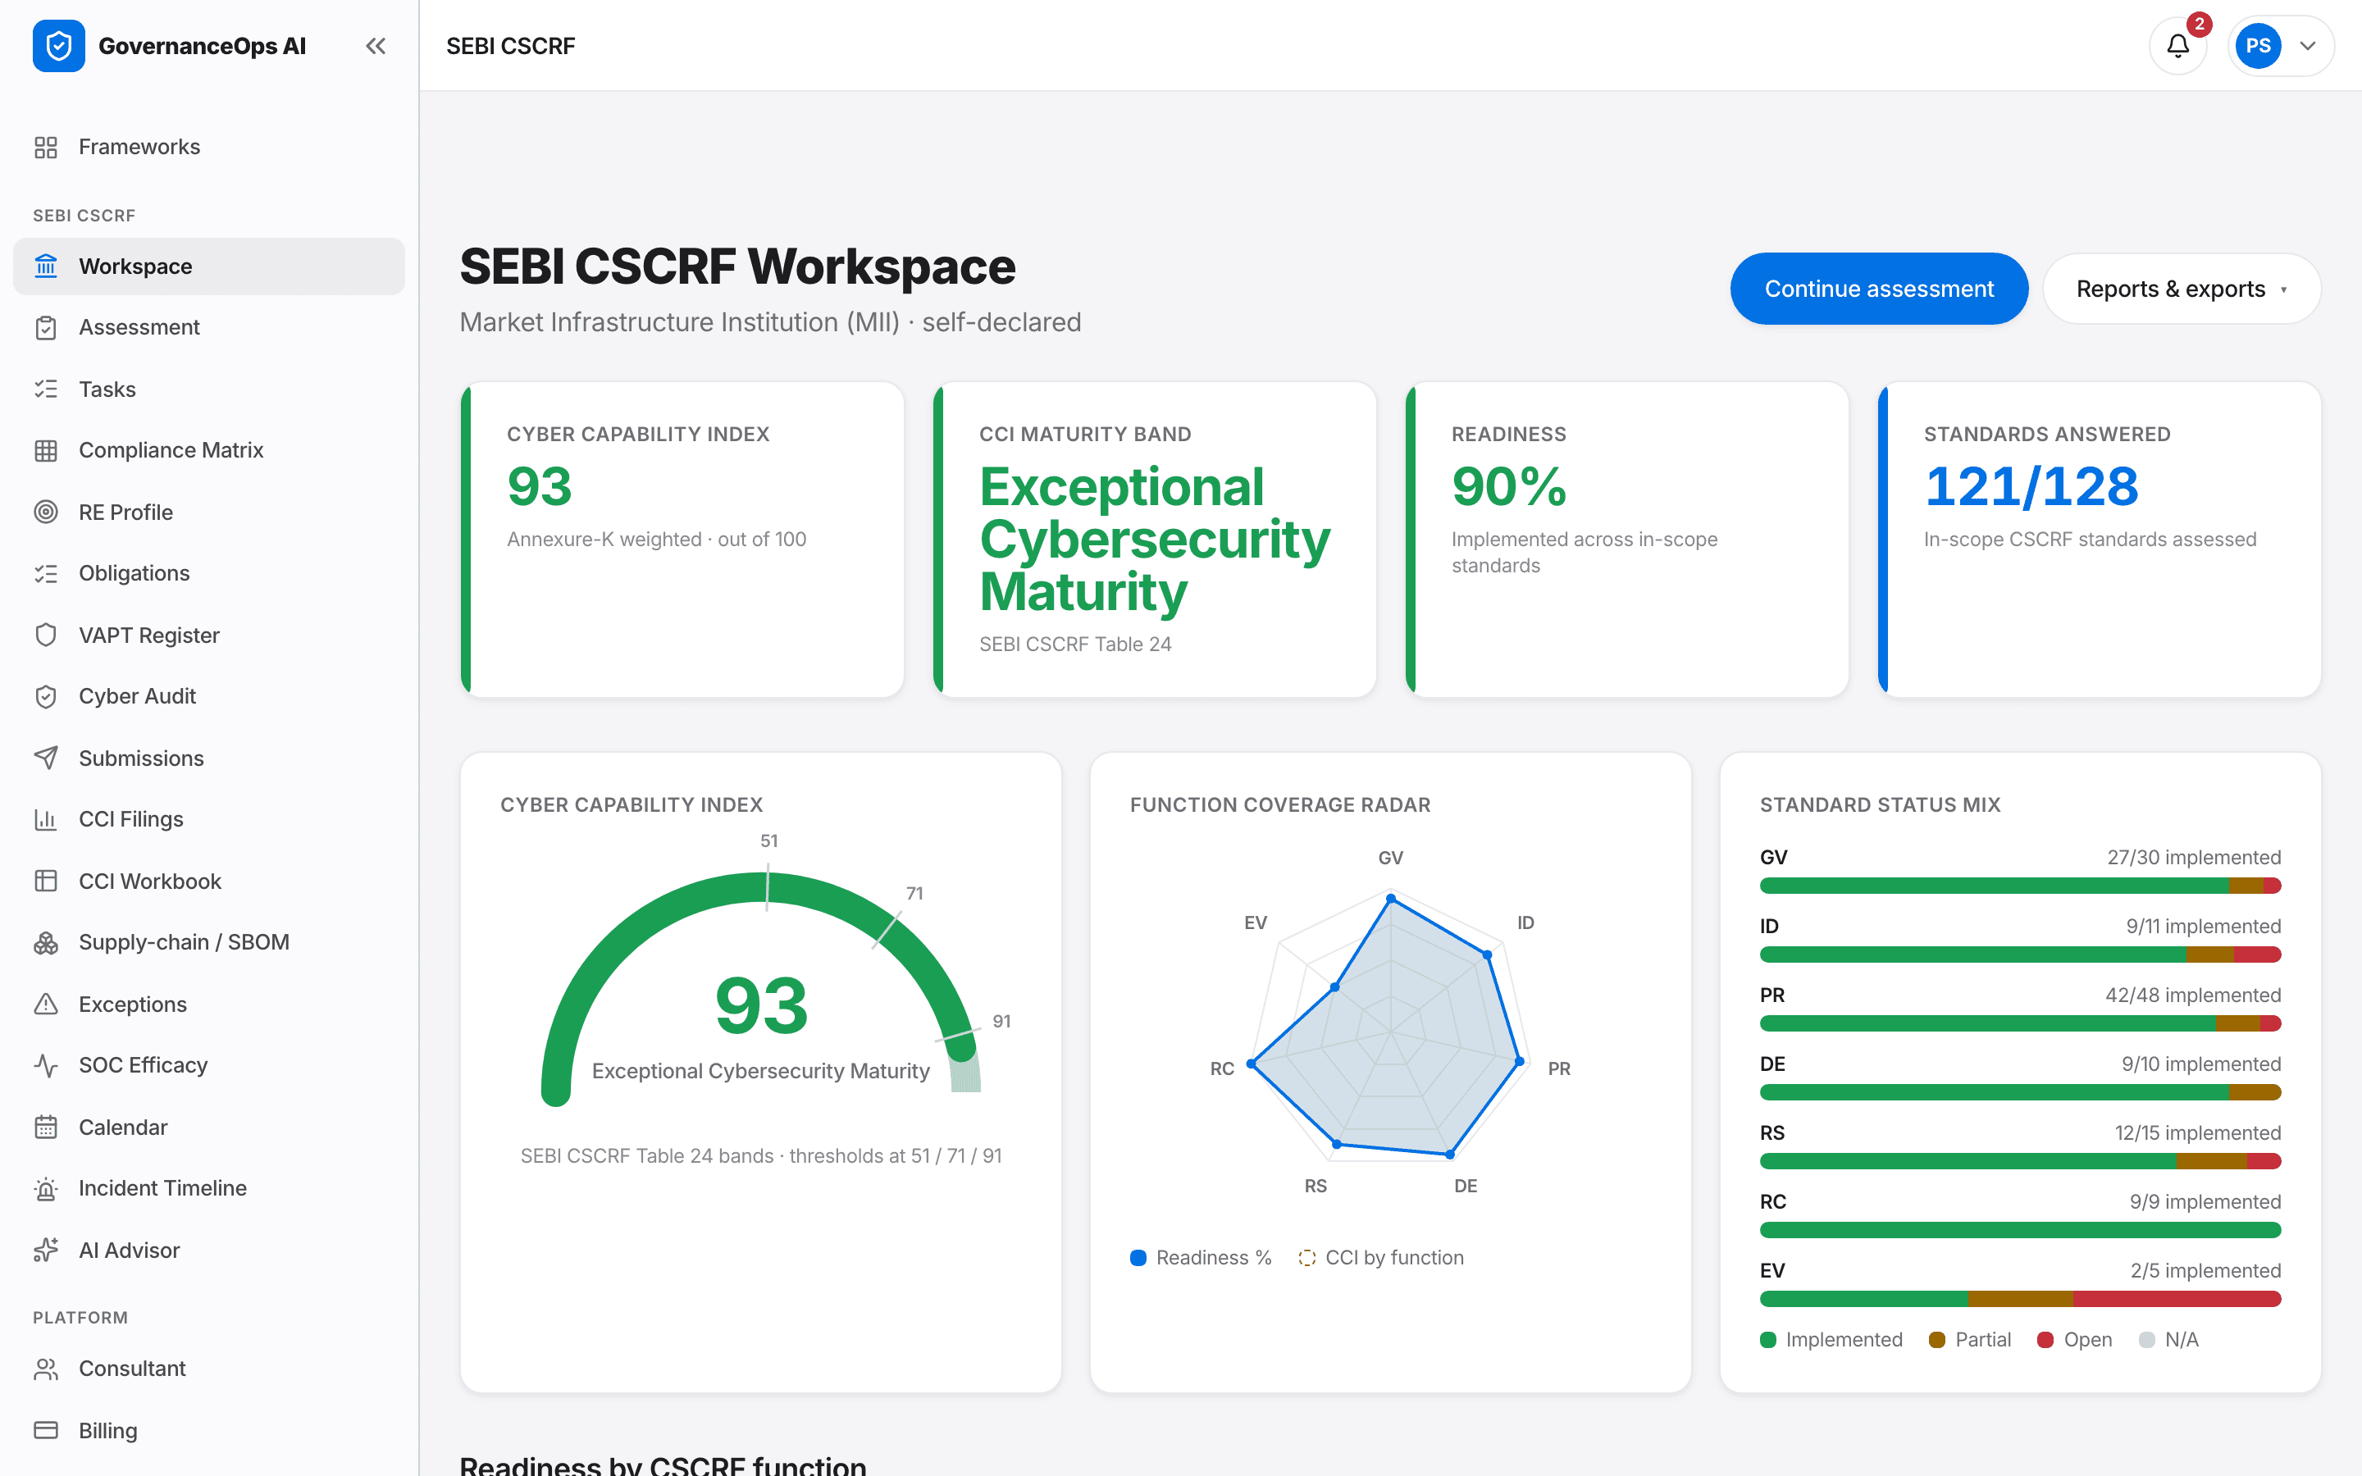Click the PS user avatar
This screenshot has height=1476, width=2362.
coord(2258,46)
